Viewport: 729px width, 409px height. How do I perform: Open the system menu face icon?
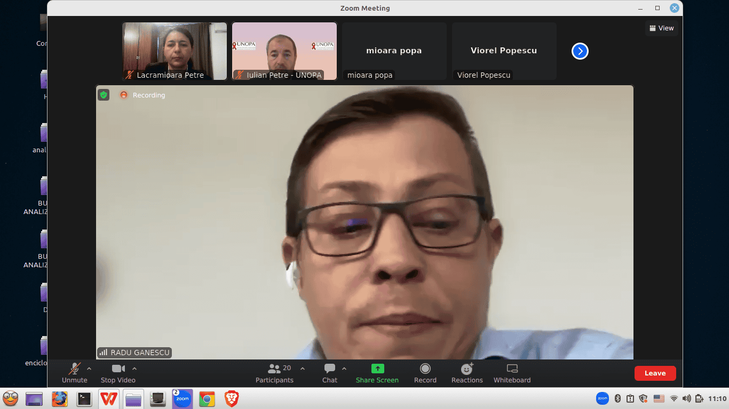(11, 398)
